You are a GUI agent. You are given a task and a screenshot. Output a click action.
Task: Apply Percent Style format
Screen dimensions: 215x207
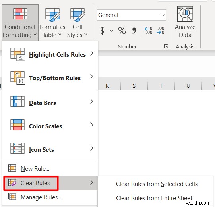tap(122, 31)
